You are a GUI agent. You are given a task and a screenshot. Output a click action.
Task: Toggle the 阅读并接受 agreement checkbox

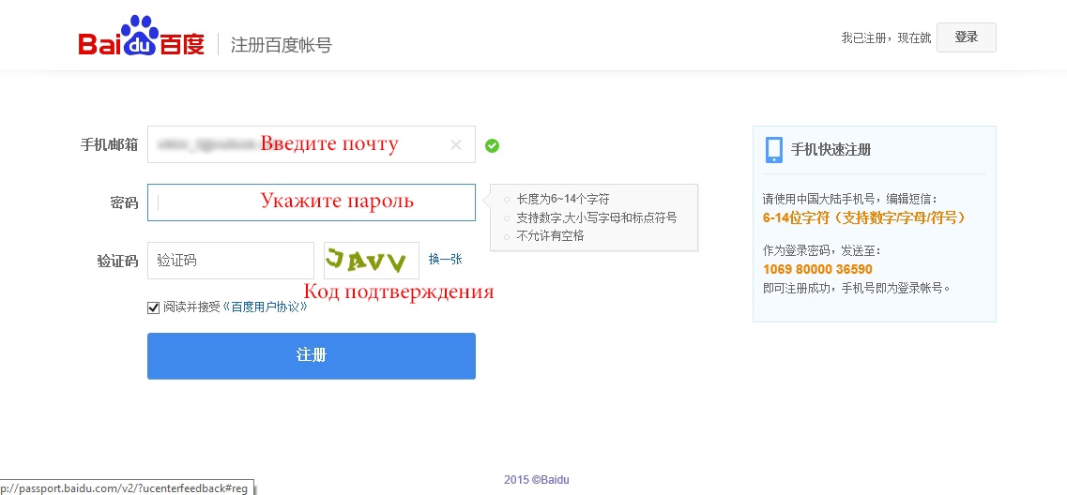(x=153, y=307)
